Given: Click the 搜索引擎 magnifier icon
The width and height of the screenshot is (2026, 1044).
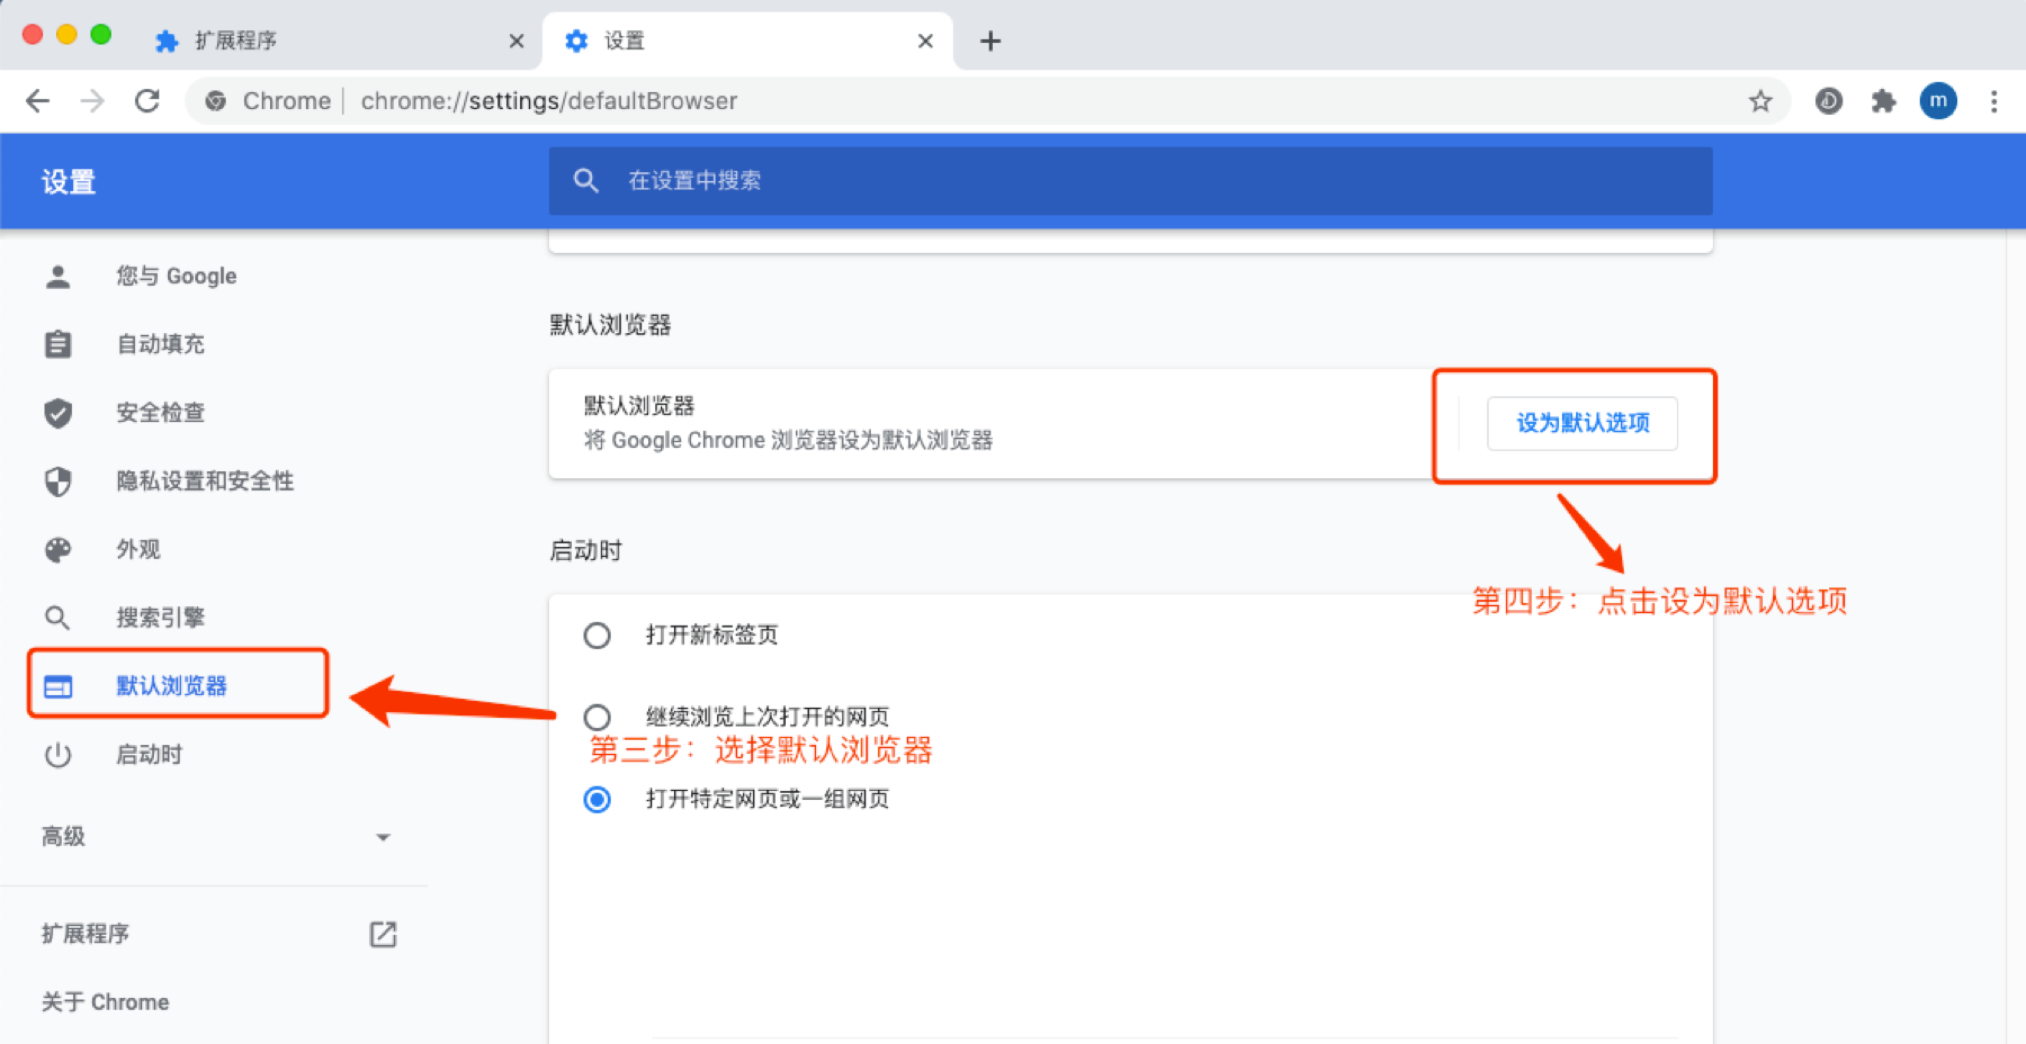Looking at the screenshot, I should 57,618.
